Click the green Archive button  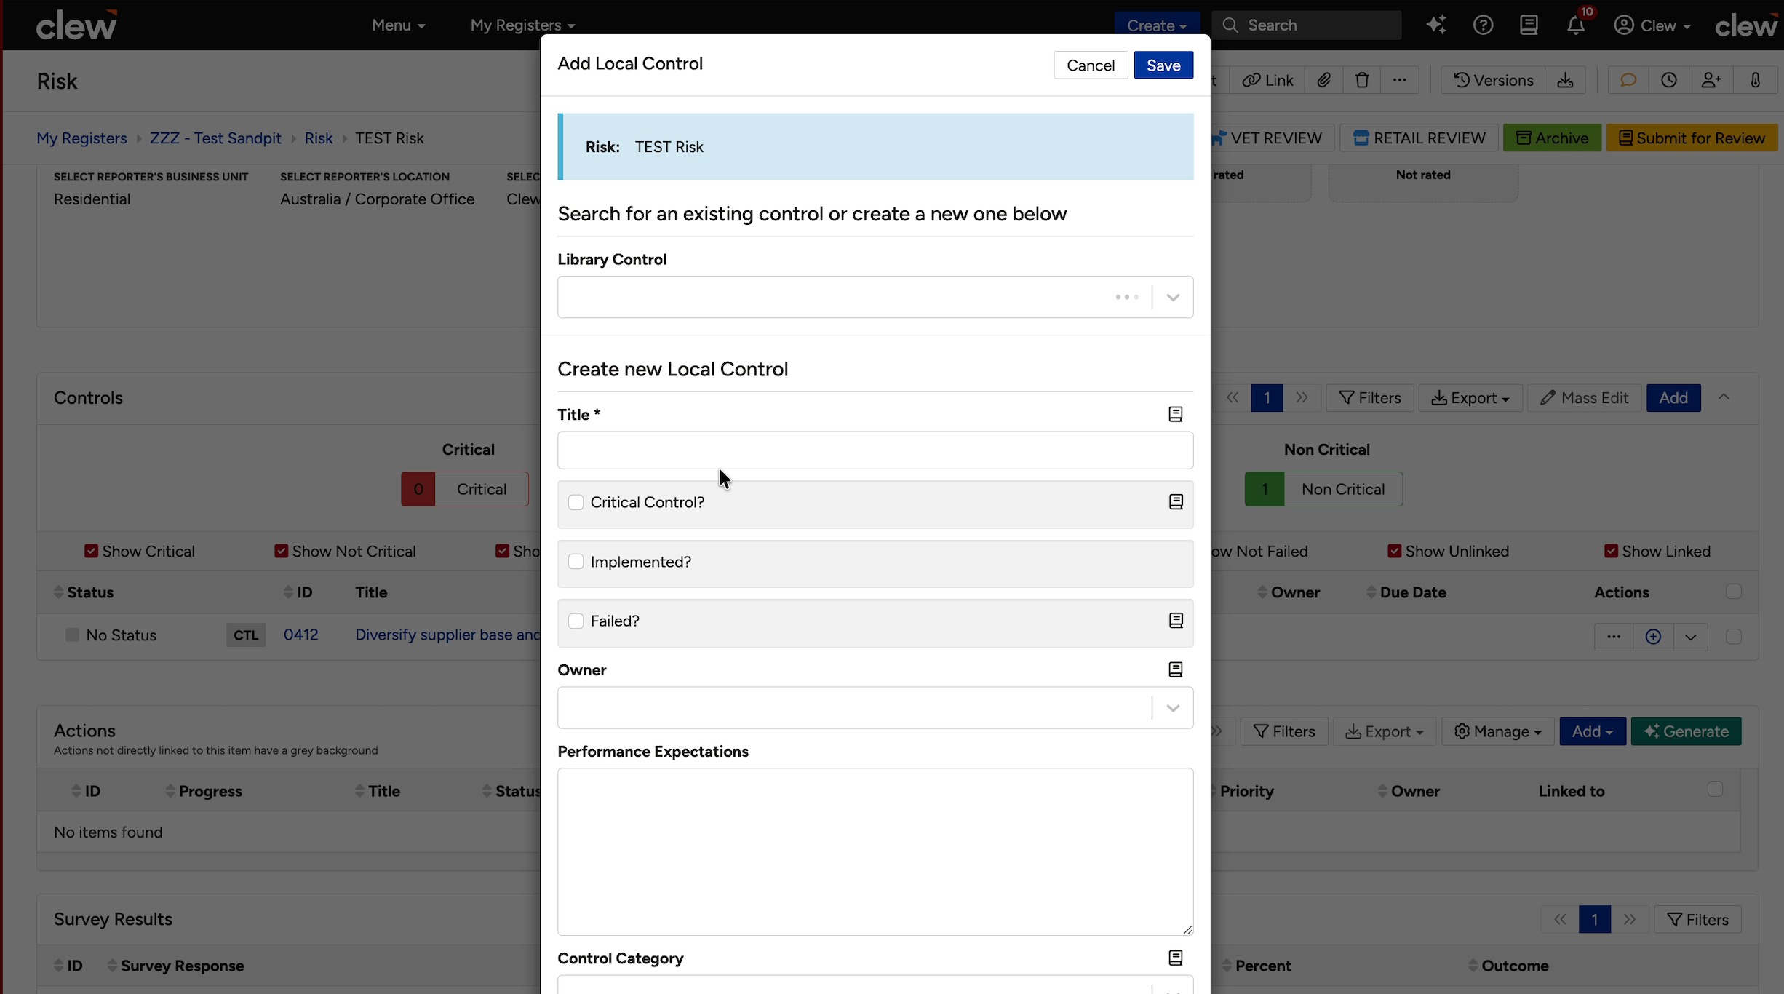click(x=1552, y=138)
